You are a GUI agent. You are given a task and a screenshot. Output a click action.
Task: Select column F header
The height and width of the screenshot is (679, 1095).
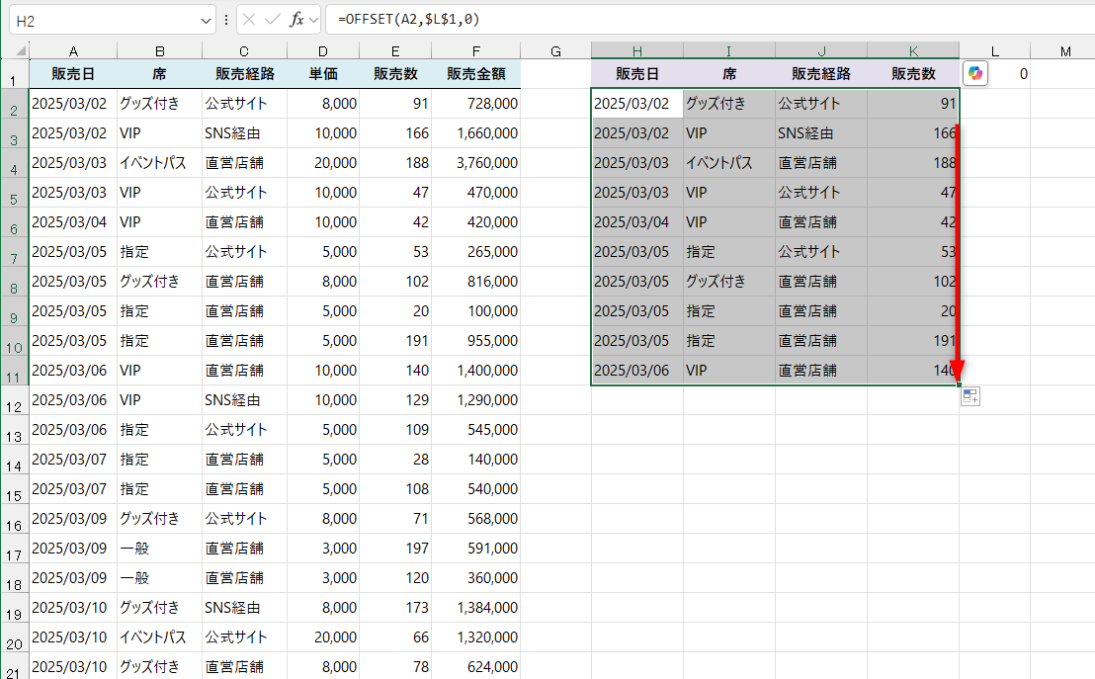(476, 51)
